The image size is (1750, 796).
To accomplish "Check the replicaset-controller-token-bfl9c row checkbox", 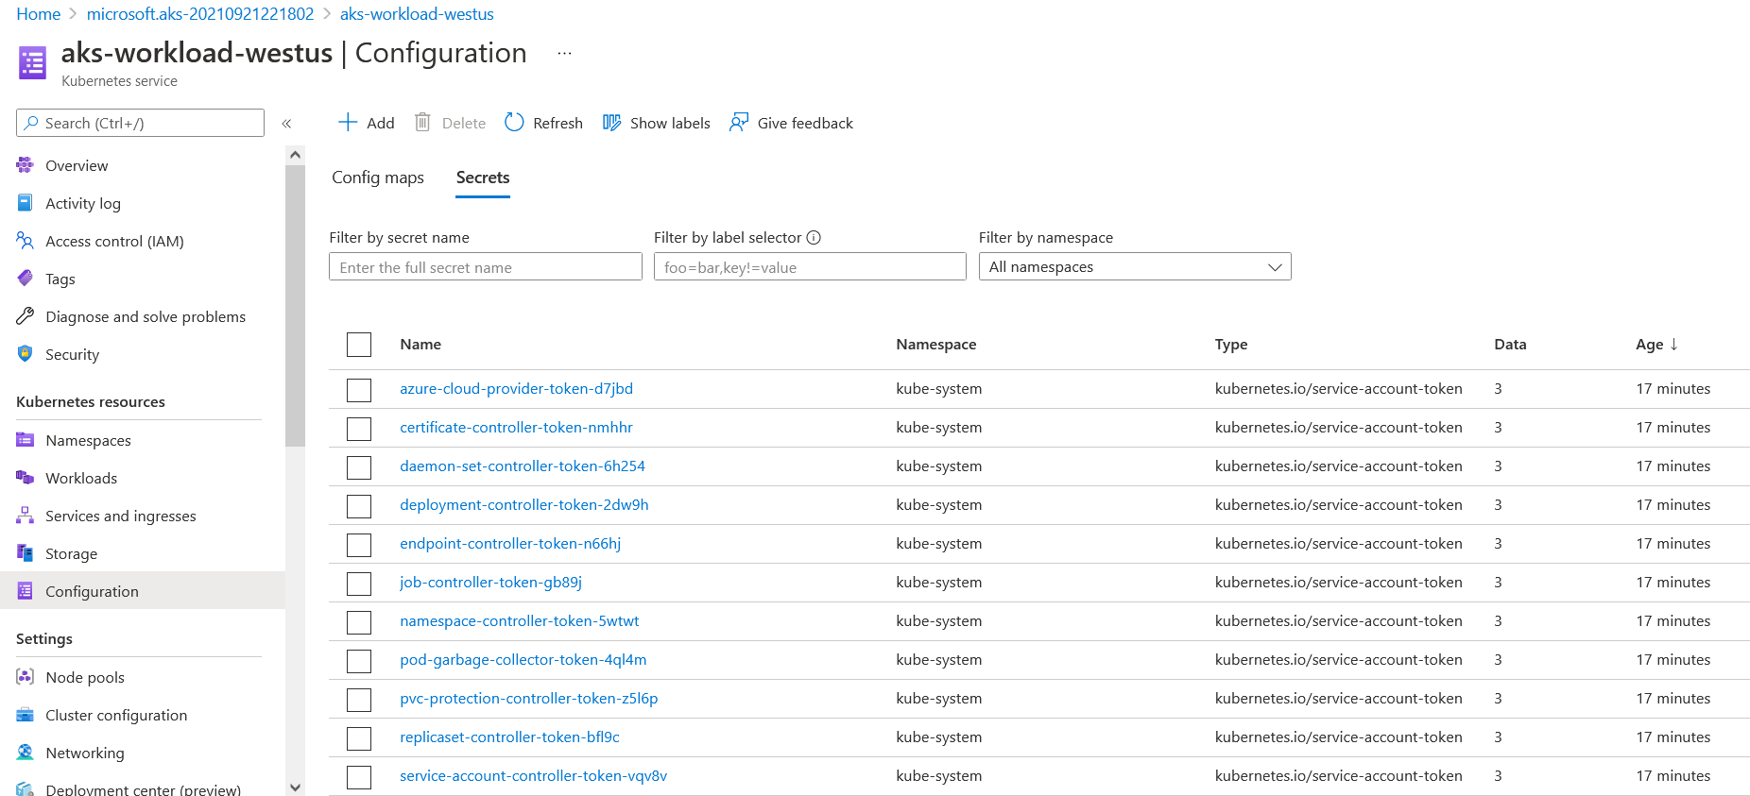I will coord(359,738).
